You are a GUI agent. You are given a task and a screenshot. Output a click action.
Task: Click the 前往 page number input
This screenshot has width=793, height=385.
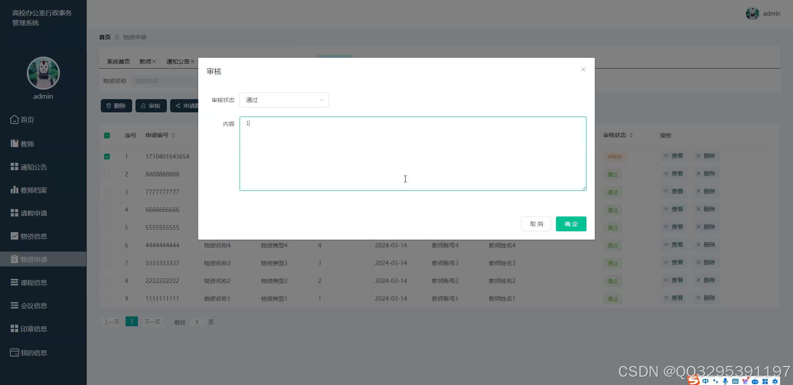click(x=197, y=322)
